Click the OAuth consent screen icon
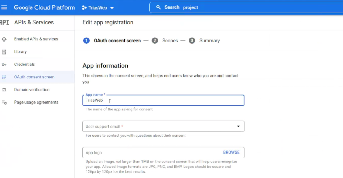This screenshot has width=343, height=178. (4, 77)
